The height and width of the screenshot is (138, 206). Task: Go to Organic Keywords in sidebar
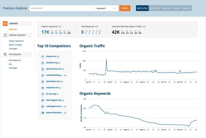[x=16, y=41]
